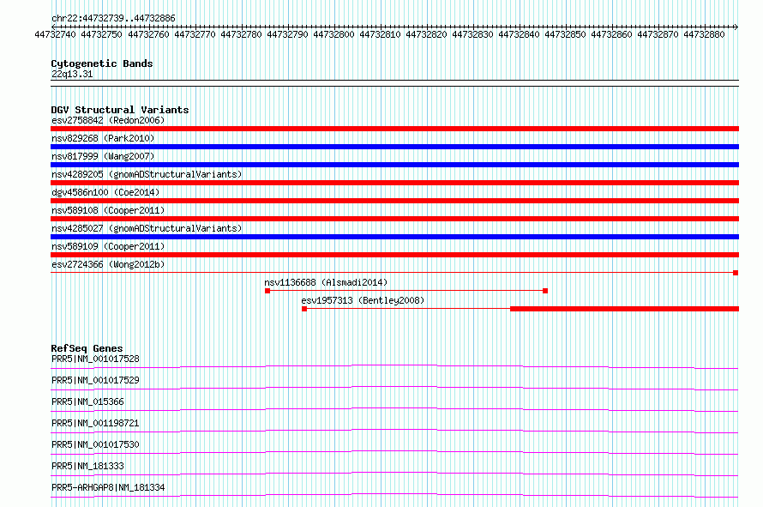The image size is (763, 507).
Task: Click variant label nsv589108 (Cooper2011)
Action: pos(108,210)
